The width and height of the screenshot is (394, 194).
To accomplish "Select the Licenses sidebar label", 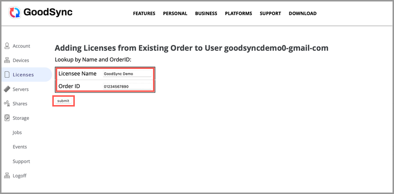I will click(x=23, y=75).
